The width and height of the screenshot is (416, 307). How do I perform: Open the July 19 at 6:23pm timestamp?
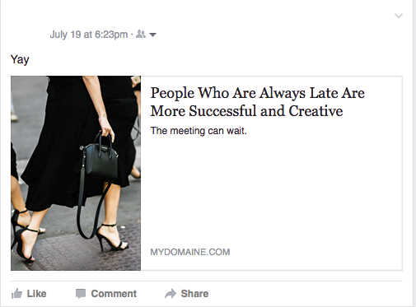coord(89,35)
